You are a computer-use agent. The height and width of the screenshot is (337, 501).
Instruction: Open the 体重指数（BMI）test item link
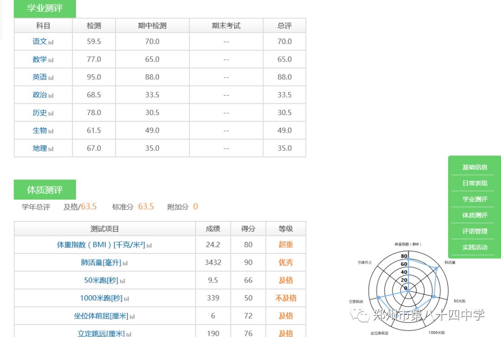pyautogui.click(x=101, y=245)
